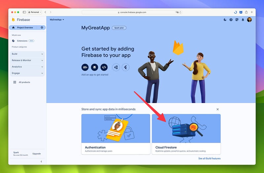Add an iOS app
The width and height of the screenshot is (264, 173).
pyautogui.click(x=85, y=67)
